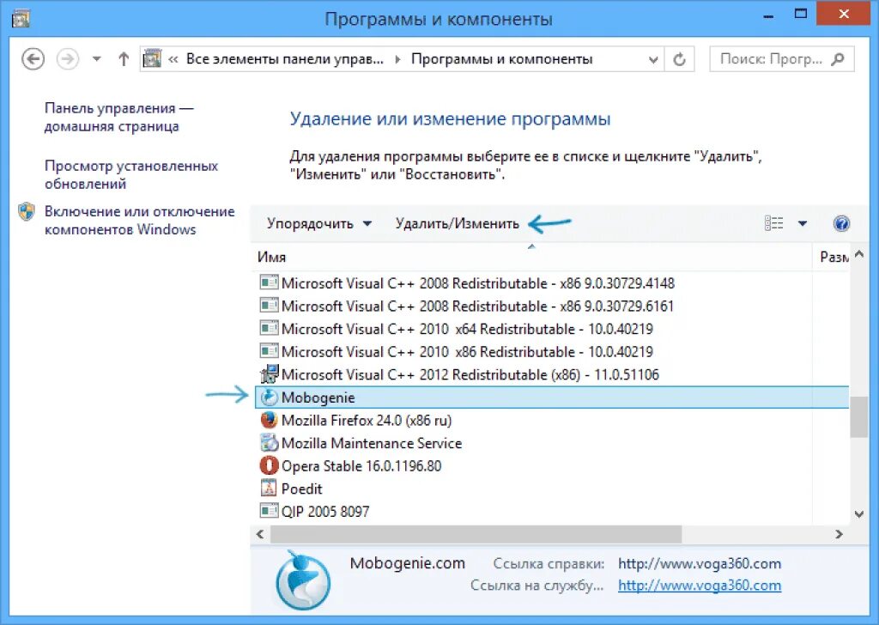Click the window system icon in title bar
Screen dimensions: 879x625
(x=21, y=19)
